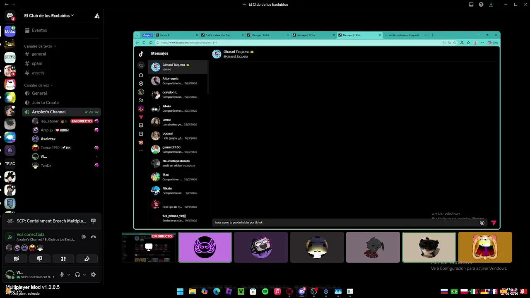The image size is (530, 298).
Task: Stream SCP: Containment Breach game icon
Action: coord(93,221)
